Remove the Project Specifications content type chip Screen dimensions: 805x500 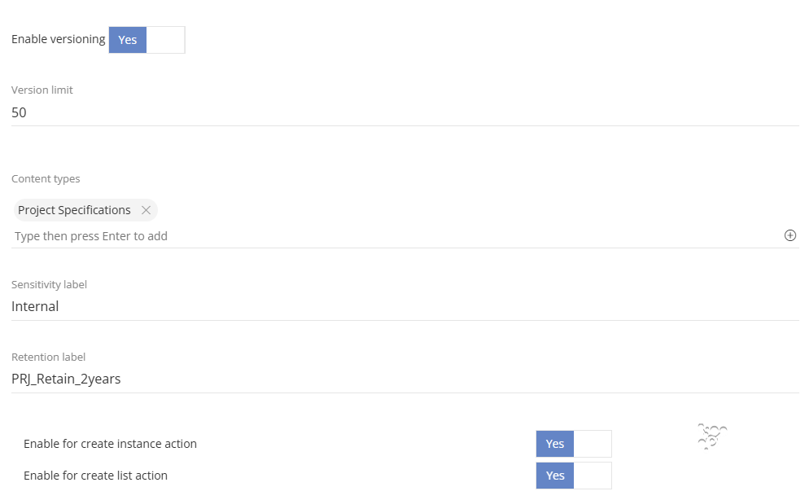(146, 210)
